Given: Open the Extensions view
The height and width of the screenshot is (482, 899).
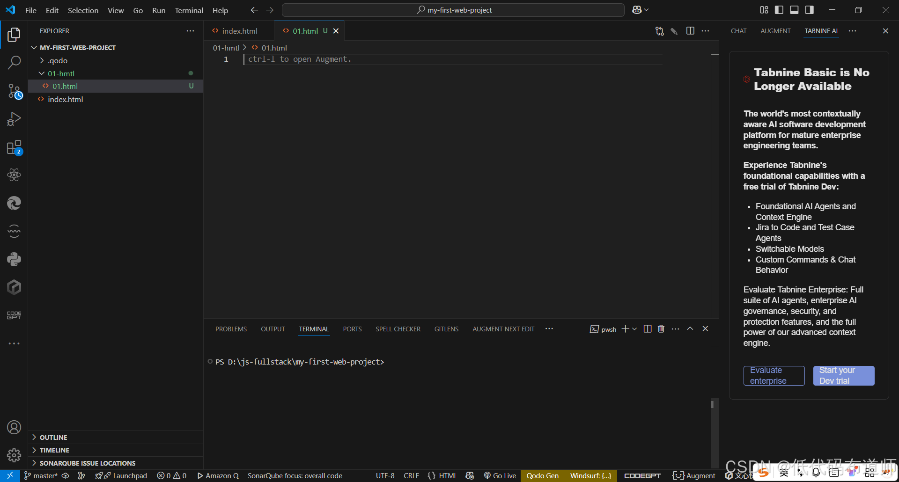Looking at the screenshot, I should [14, 147].
